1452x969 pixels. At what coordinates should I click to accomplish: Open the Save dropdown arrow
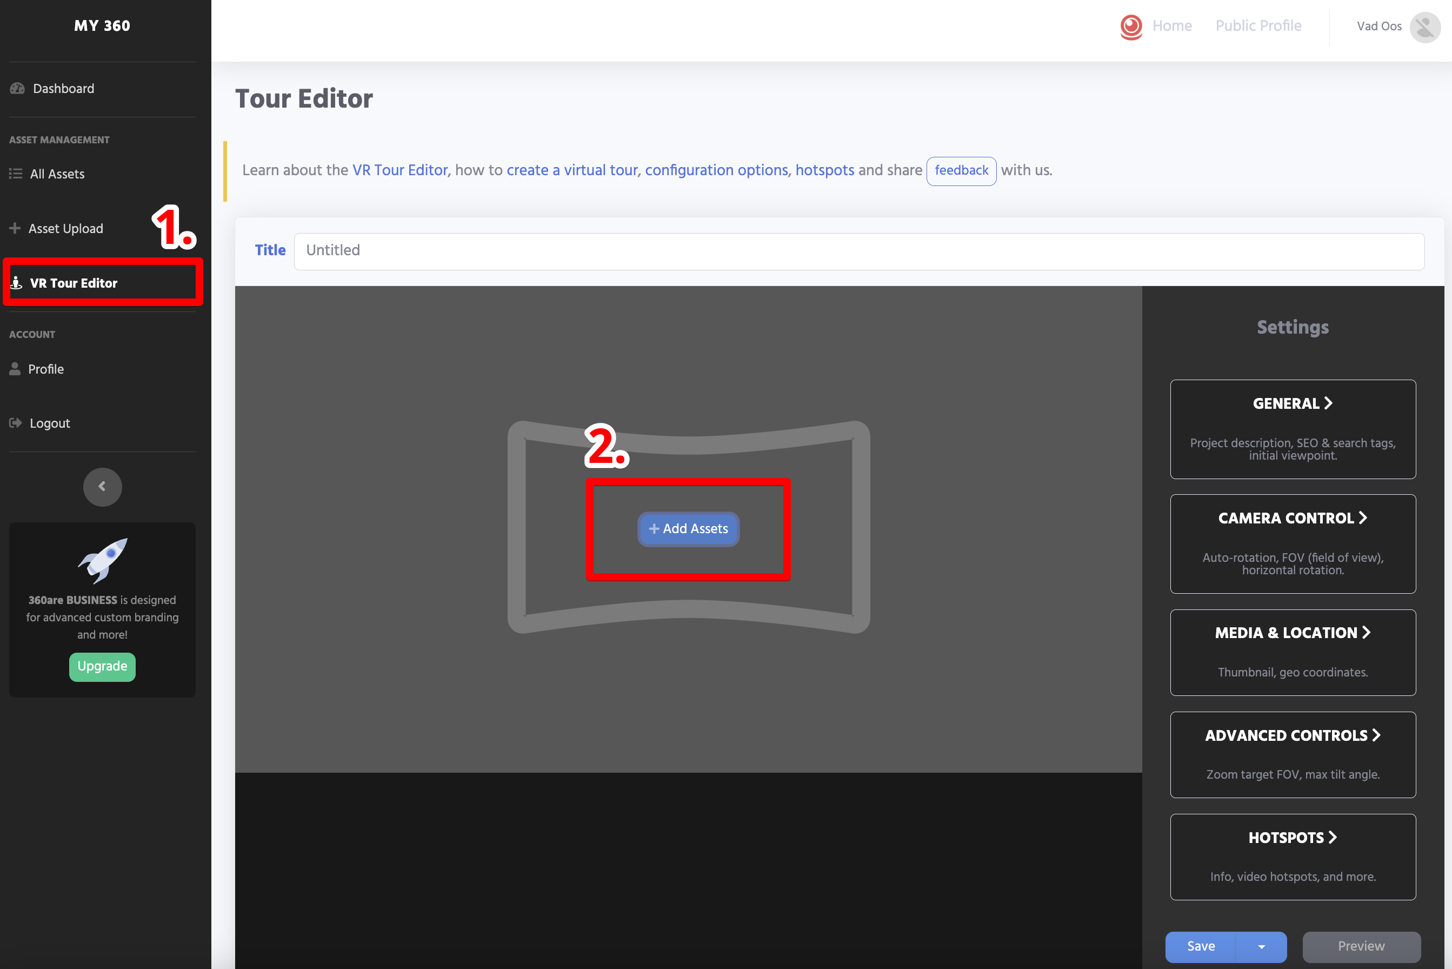point(1262,947)
